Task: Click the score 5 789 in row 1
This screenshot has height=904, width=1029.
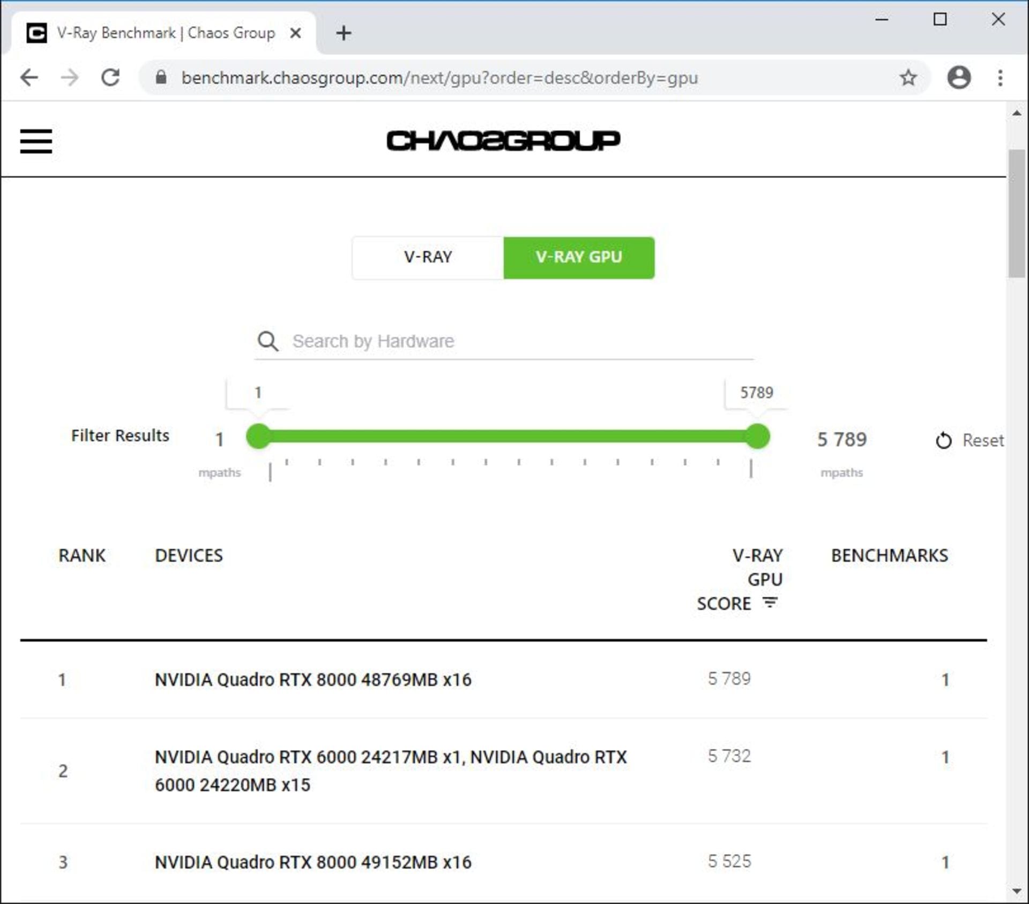Action: [x=729, y=679]
